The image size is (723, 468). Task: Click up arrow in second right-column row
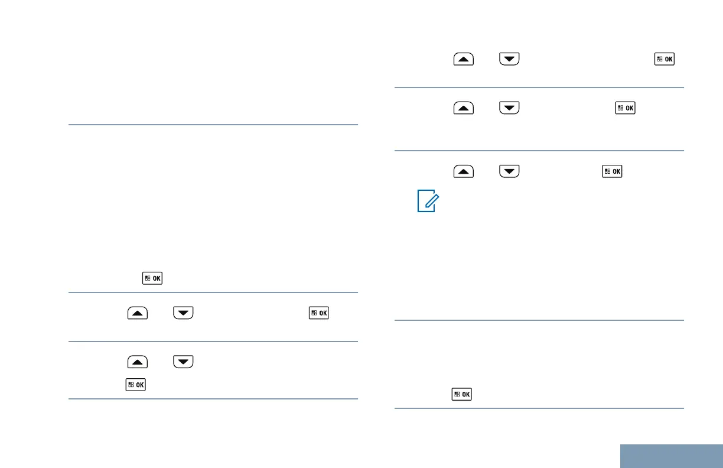[x=464, y=108]
